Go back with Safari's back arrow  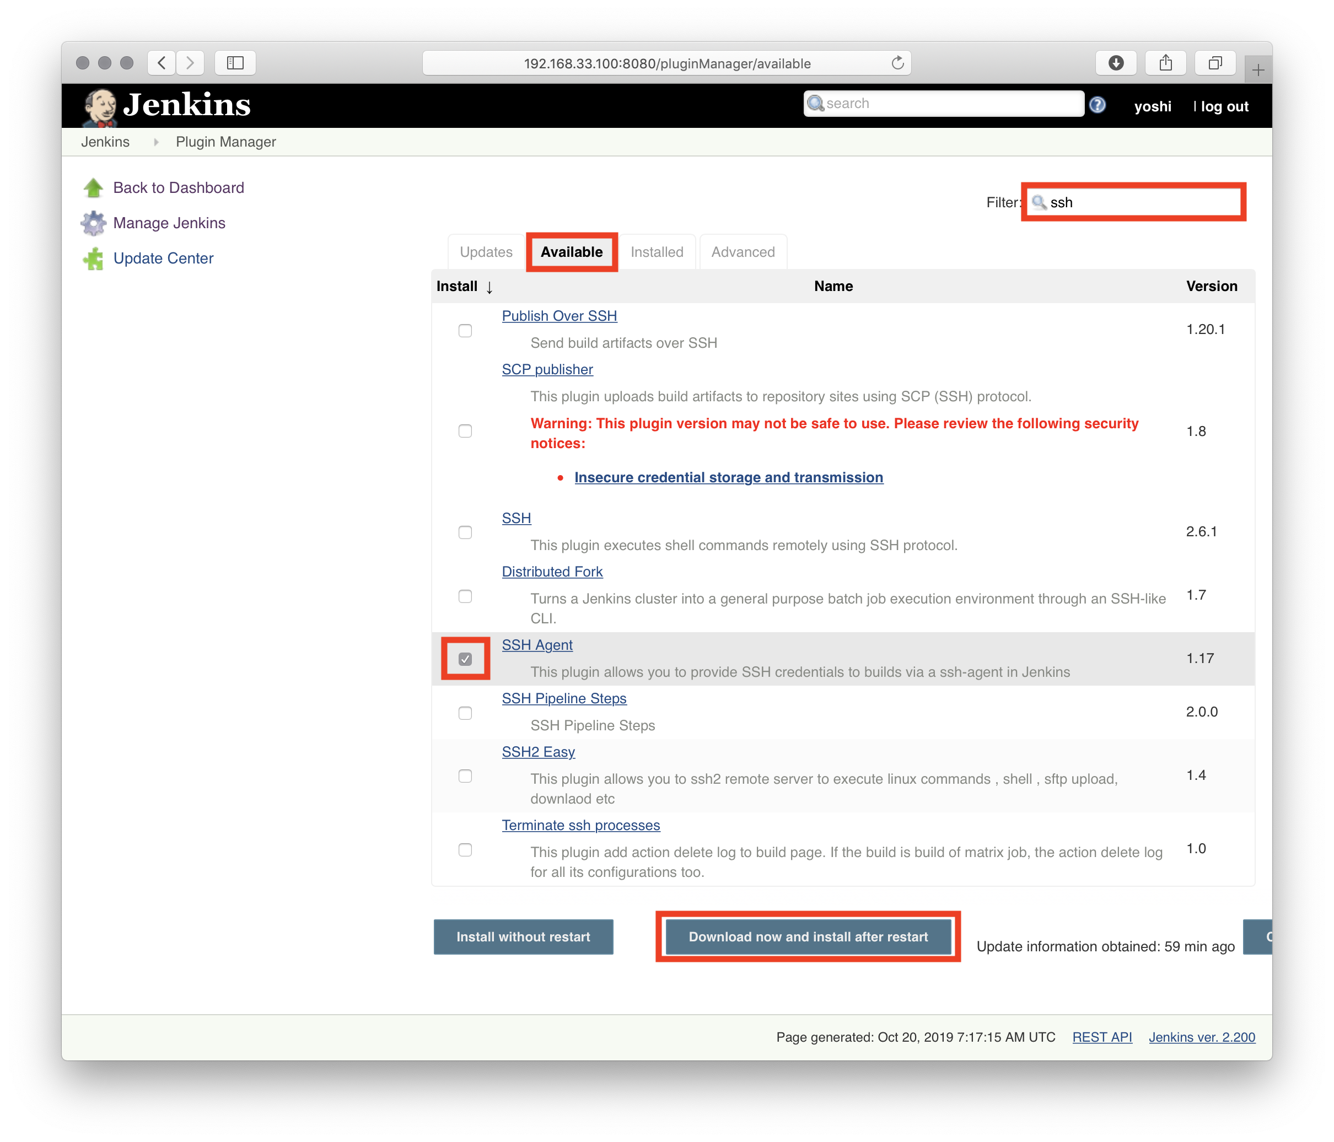[162, 63]
